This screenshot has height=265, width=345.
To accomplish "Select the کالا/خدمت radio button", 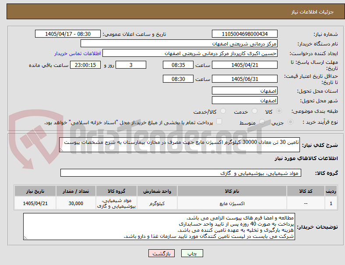I will pyautogui.click(x=223, y=111).
